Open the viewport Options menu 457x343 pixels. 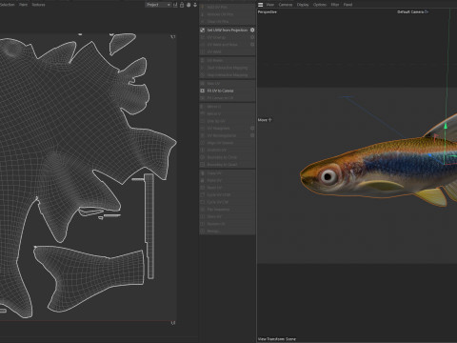point(320,5)
